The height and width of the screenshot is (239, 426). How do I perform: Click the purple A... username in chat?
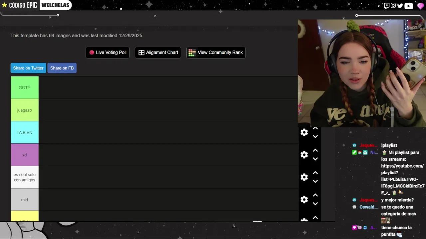pyautogui.click(x=373, y=228)
